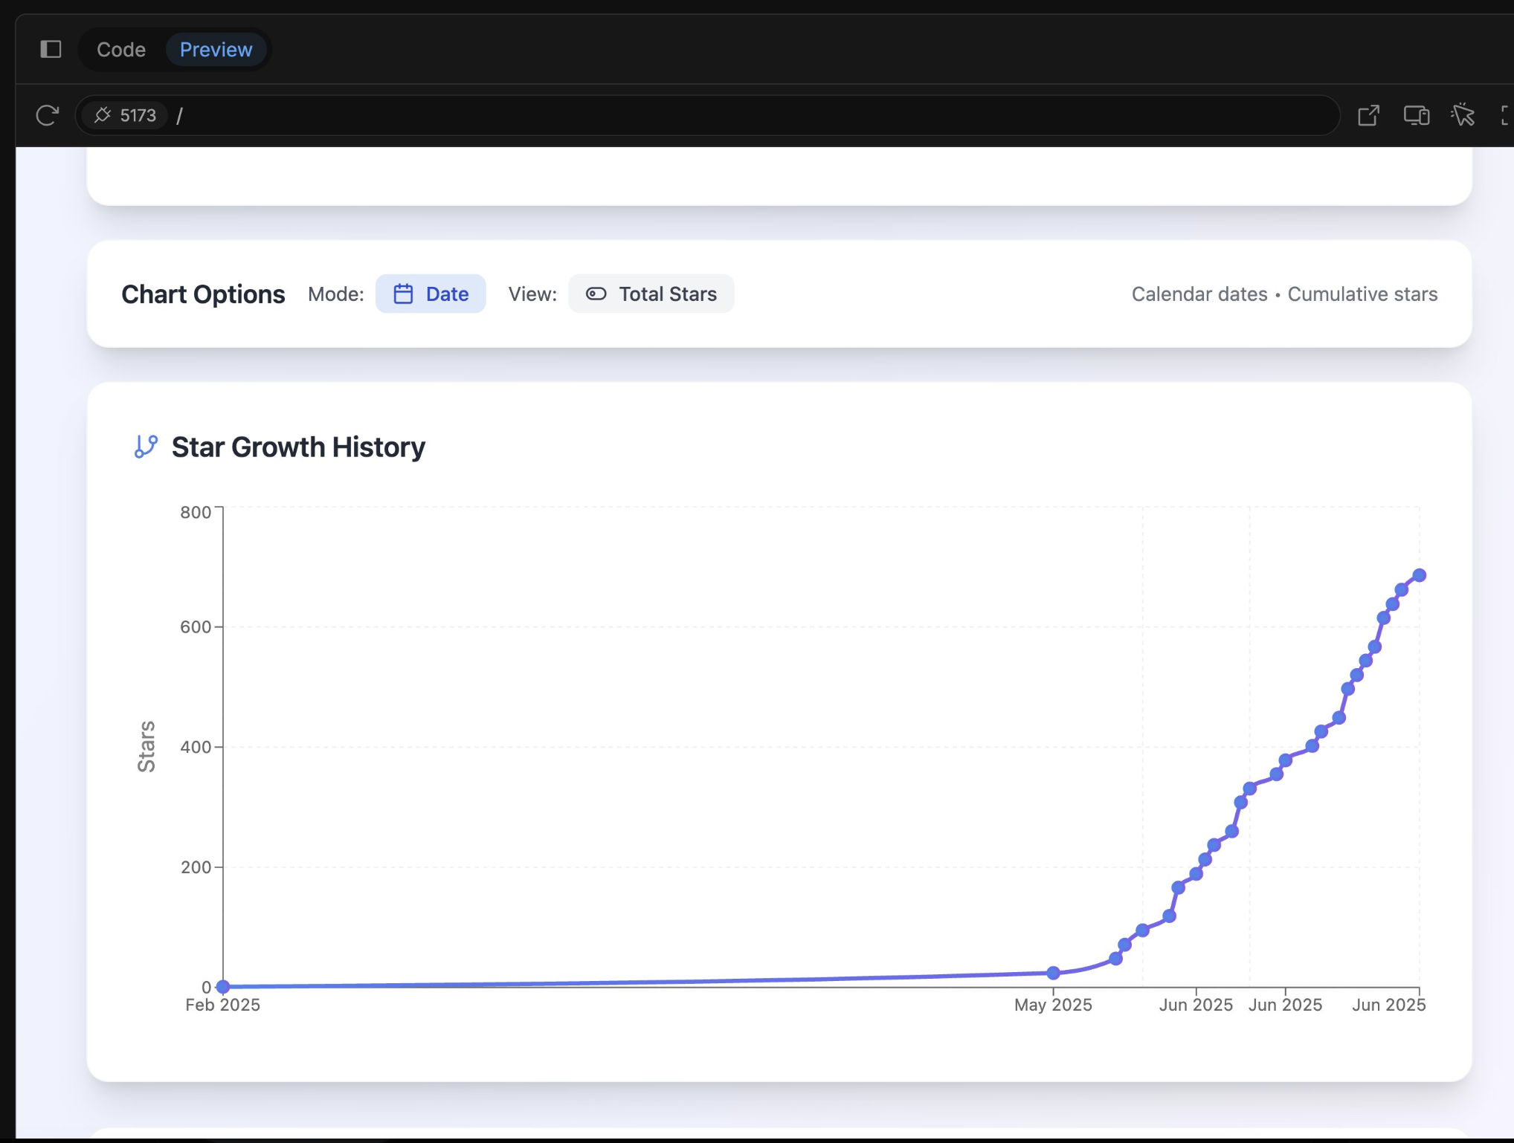The image size is (1514, 1143).
Task: Click the May 2025 data point
Action: (x=1053, y=973)
